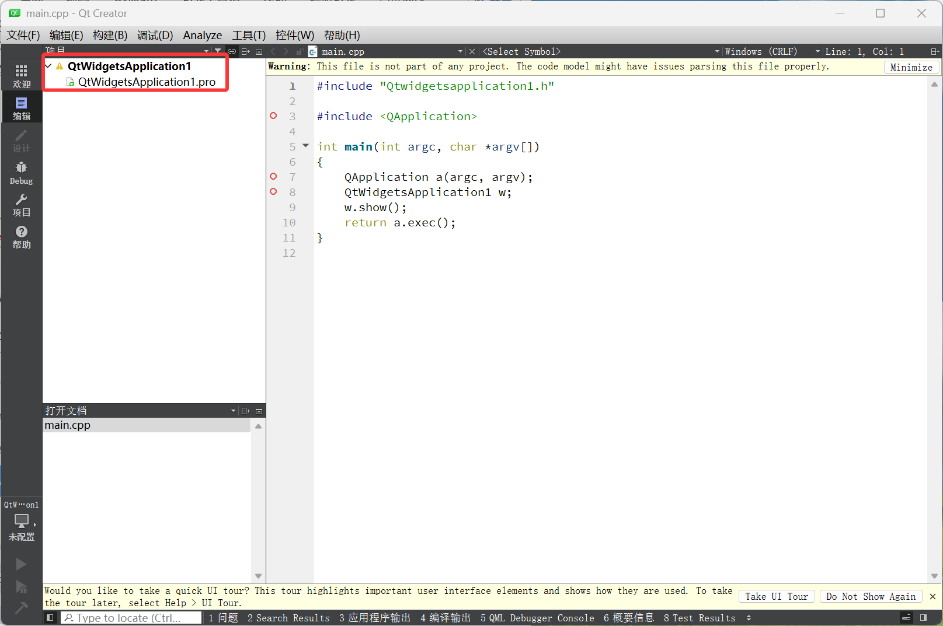Split the editor view
The width and height of the screenshot is (943, 626).
pos(935,51)
